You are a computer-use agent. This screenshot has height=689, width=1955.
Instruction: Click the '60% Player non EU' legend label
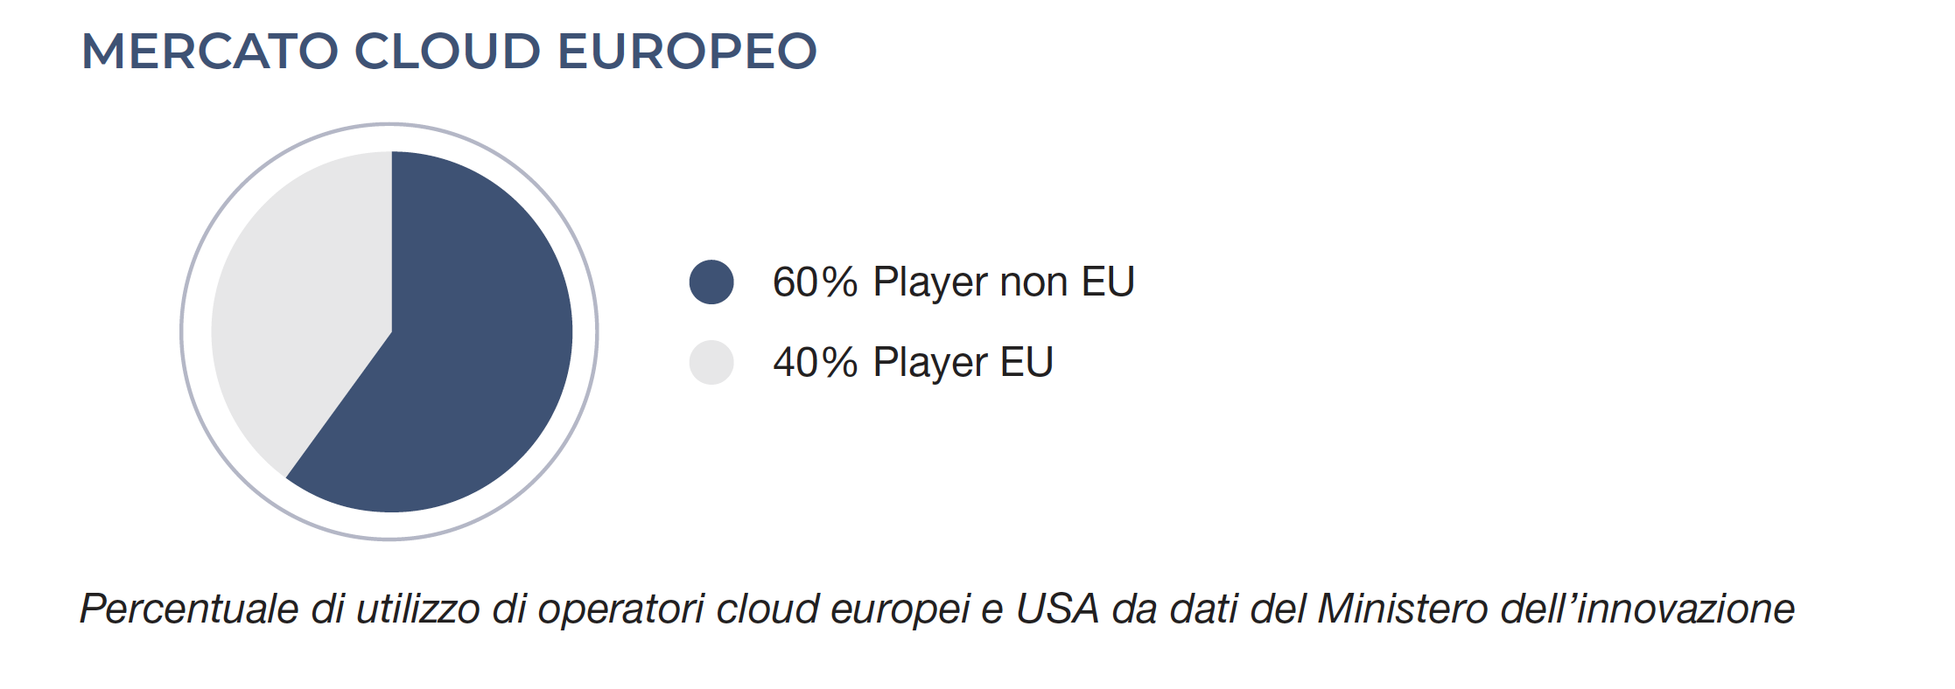click(x=954, y=282)
